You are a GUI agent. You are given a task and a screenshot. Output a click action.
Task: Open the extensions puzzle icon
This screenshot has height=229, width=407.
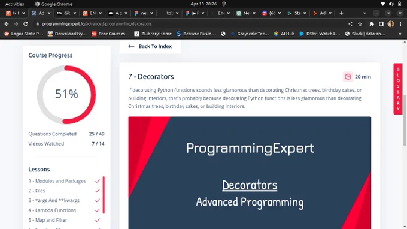372,24
